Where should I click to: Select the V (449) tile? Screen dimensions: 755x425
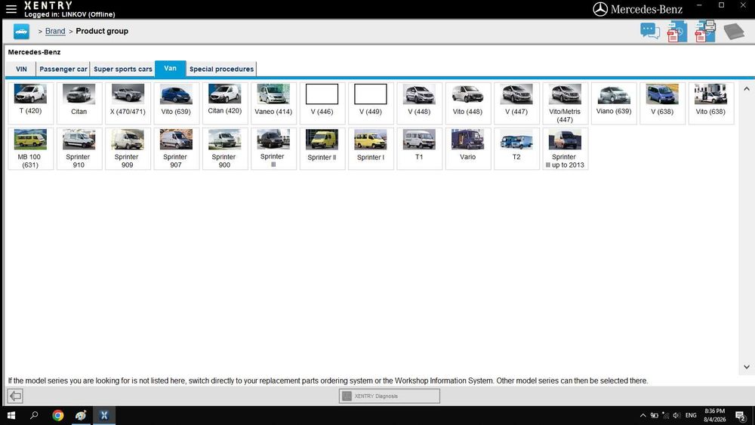coord(371,103)
